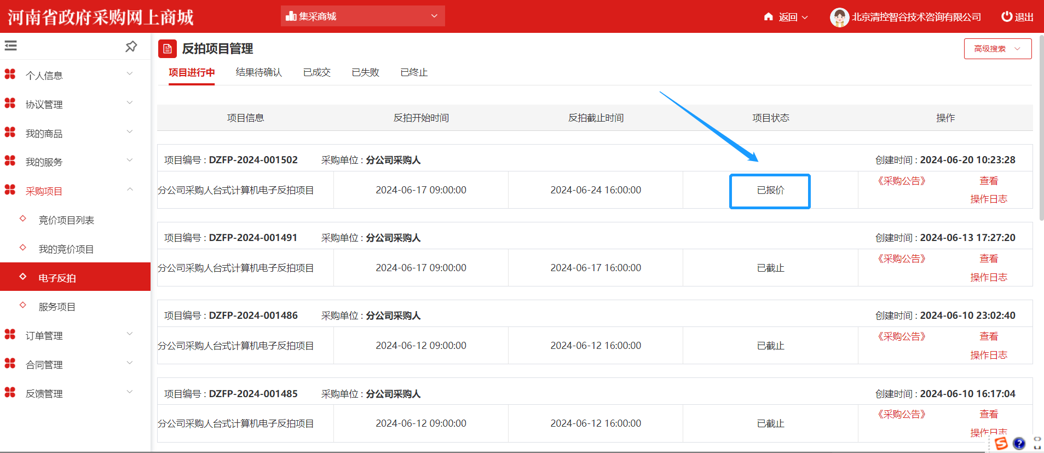Click the diamond icon beside 竞价项目列表
The width and height of the screenshot is (1044, 453).
click(x=22, y=219)
